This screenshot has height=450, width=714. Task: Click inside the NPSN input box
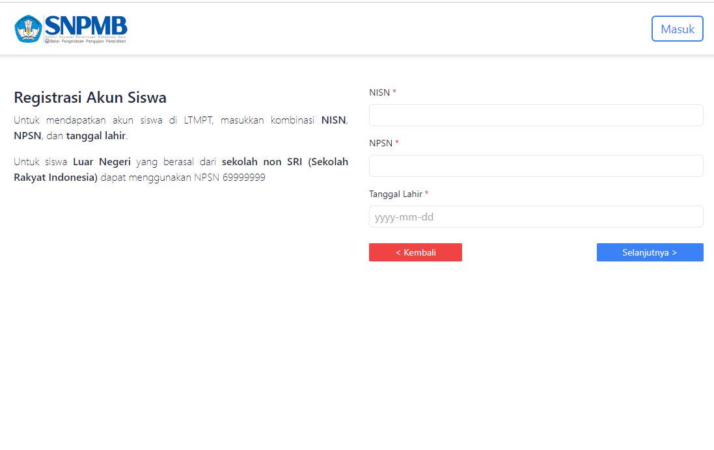coord(535,166)
